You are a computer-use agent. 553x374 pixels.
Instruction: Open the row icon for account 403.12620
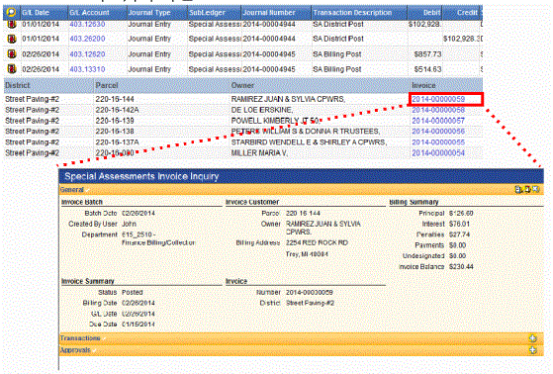[x=12, y=54]
